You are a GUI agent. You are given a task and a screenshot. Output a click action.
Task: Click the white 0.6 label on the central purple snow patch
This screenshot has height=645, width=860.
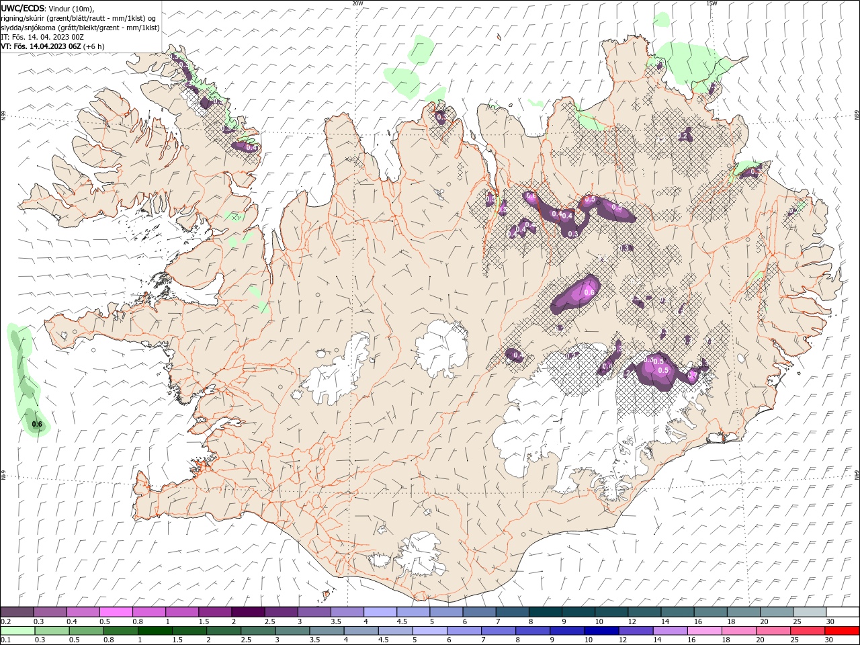(589, 292)
